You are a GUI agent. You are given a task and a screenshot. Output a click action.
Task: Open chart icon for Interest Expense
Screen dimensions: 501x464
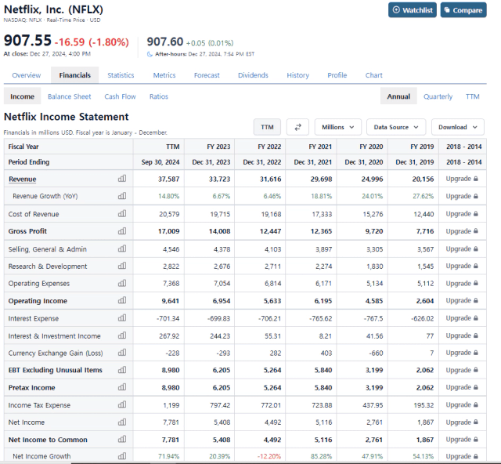click(122, 318)
